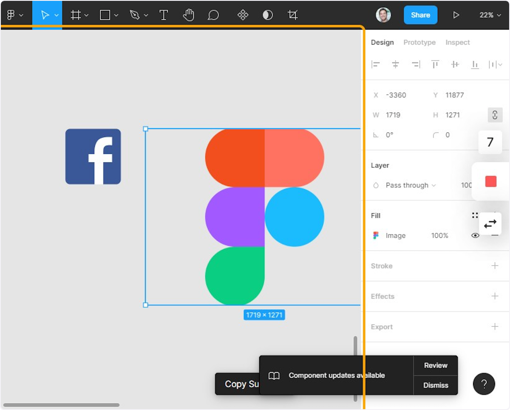Open distribute spacing dropdown
This screenshot has height=410, width=510.
point(496,65)
